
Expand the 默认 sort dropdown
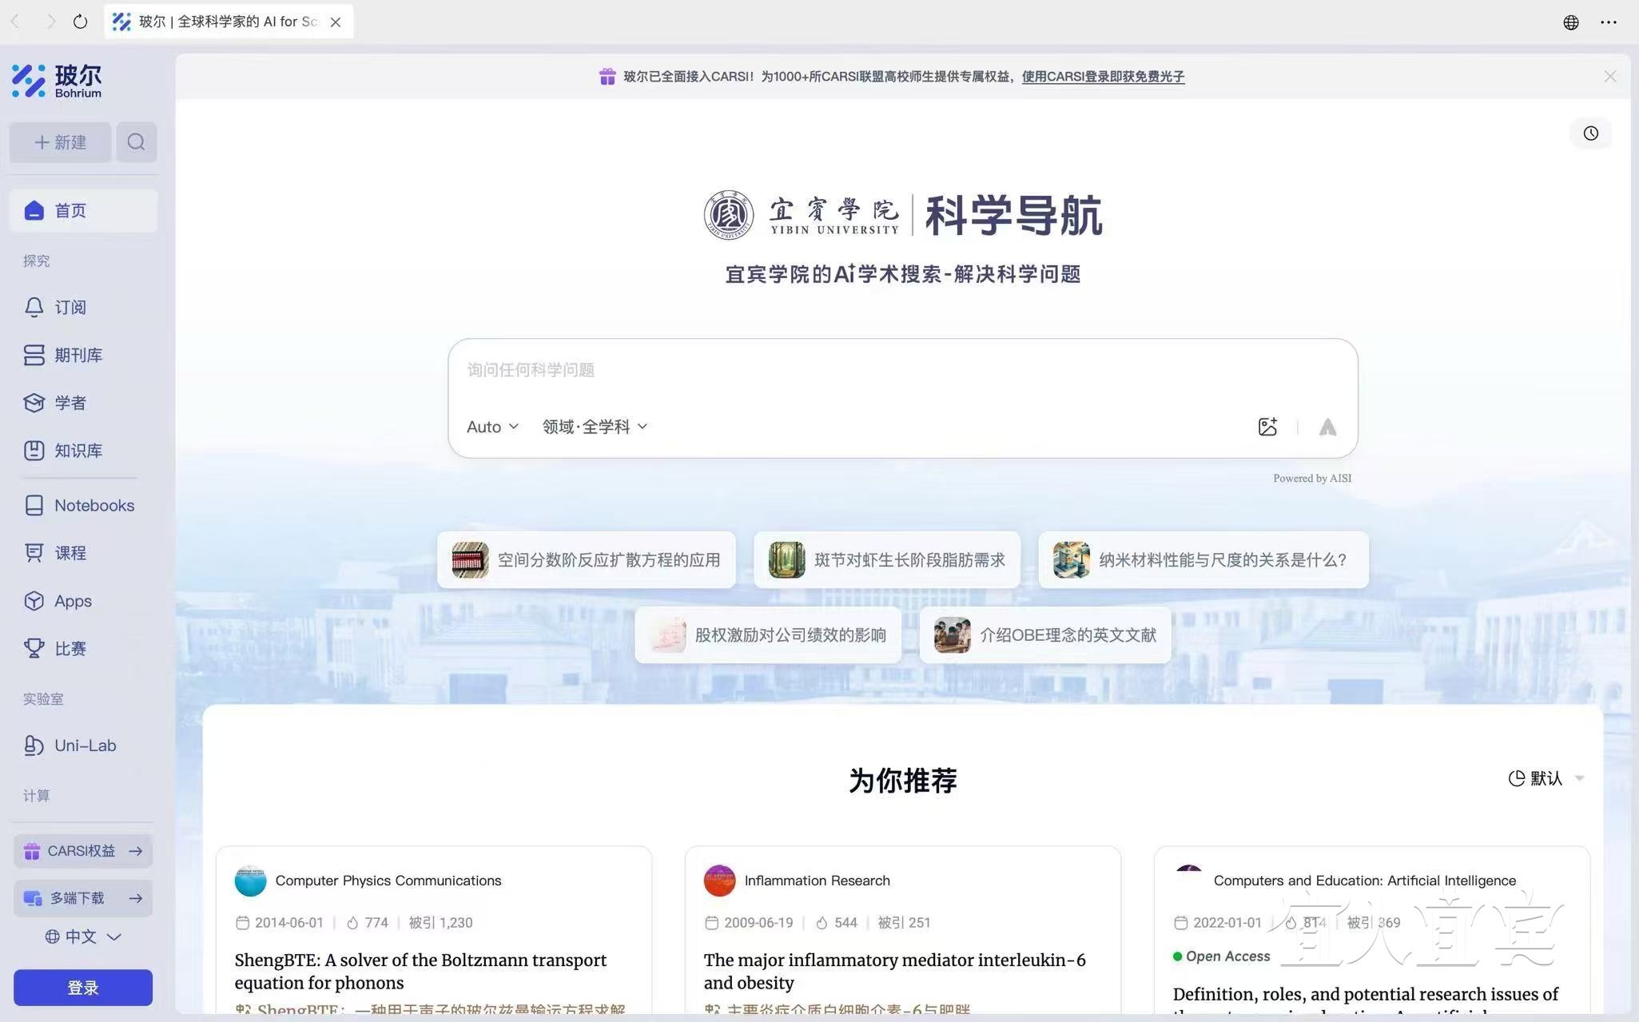1546,778
